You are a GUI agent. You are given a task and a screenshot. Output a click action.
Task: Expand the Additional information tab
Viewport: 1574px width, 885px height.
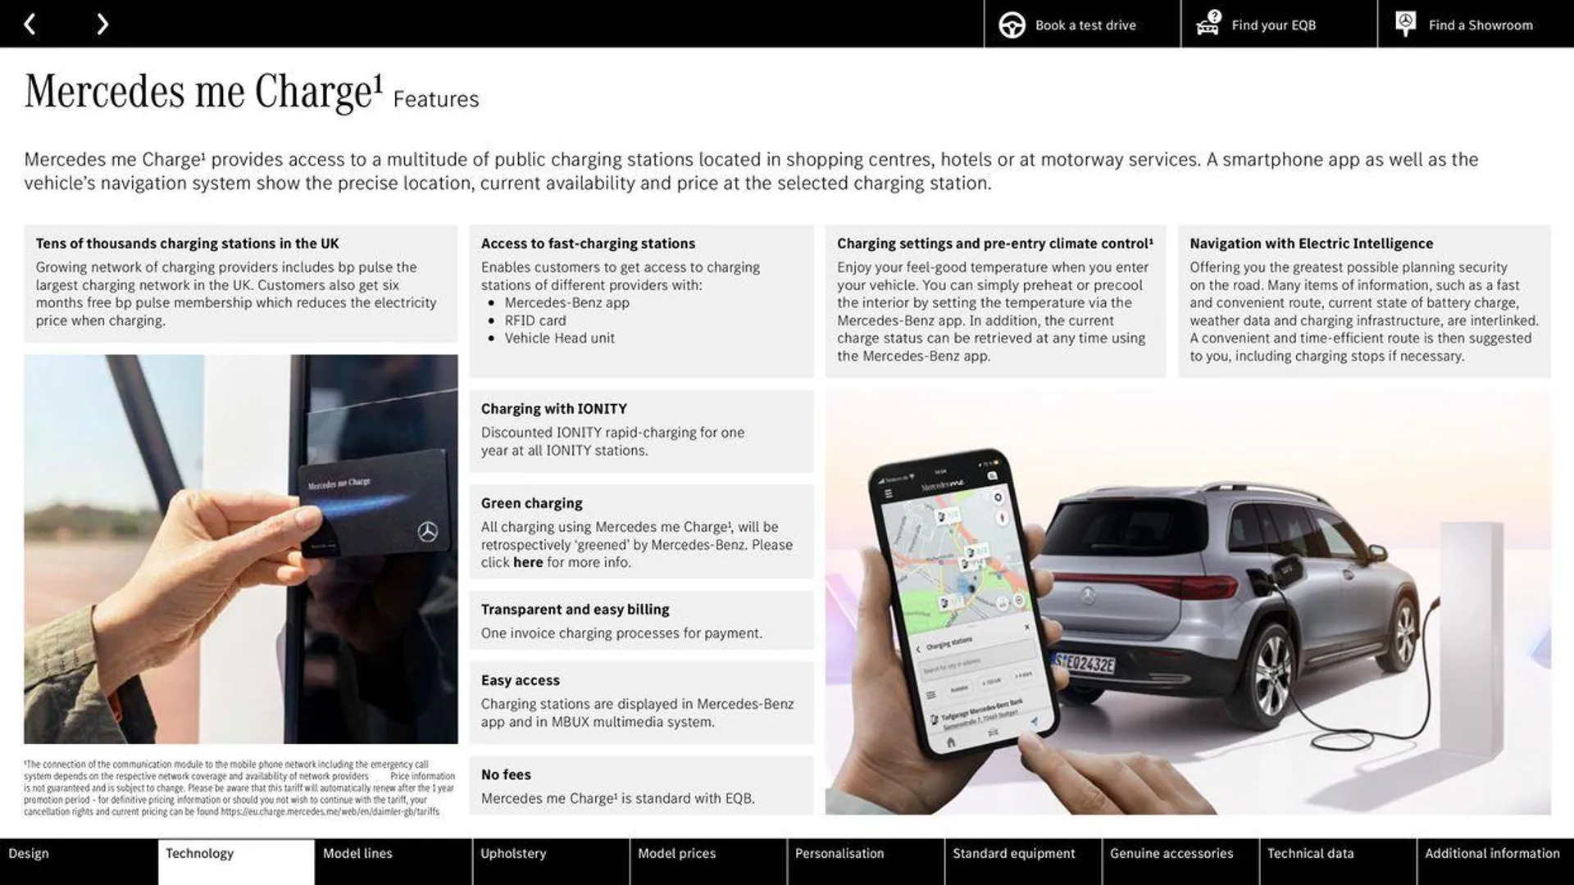(x=1492, y=852)
